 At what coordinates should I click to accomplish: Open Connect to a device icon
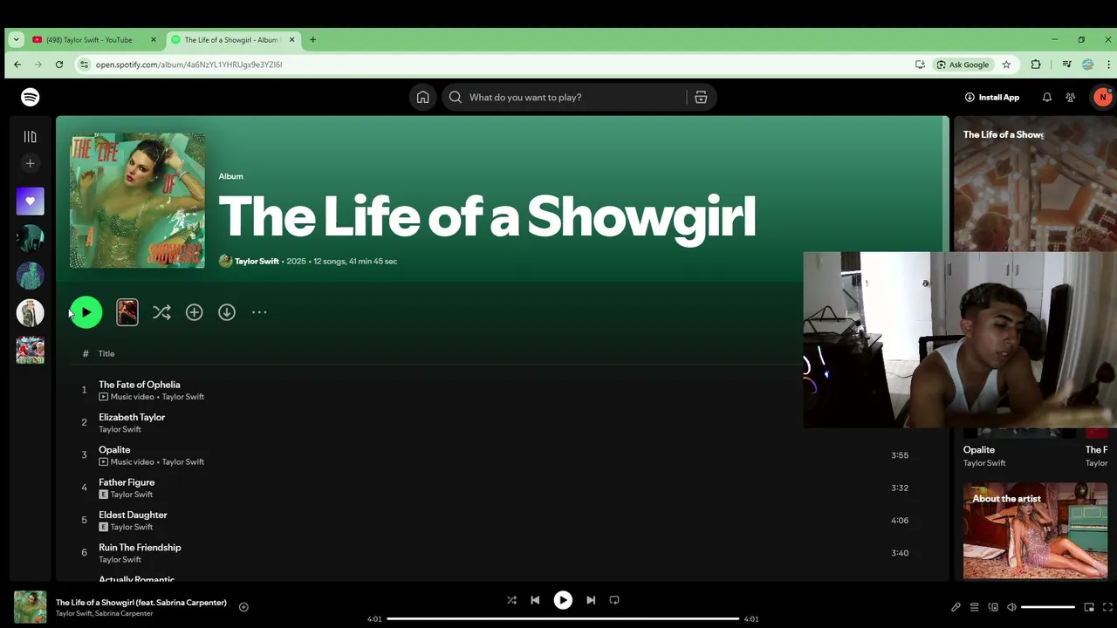(x=993, y=607)
